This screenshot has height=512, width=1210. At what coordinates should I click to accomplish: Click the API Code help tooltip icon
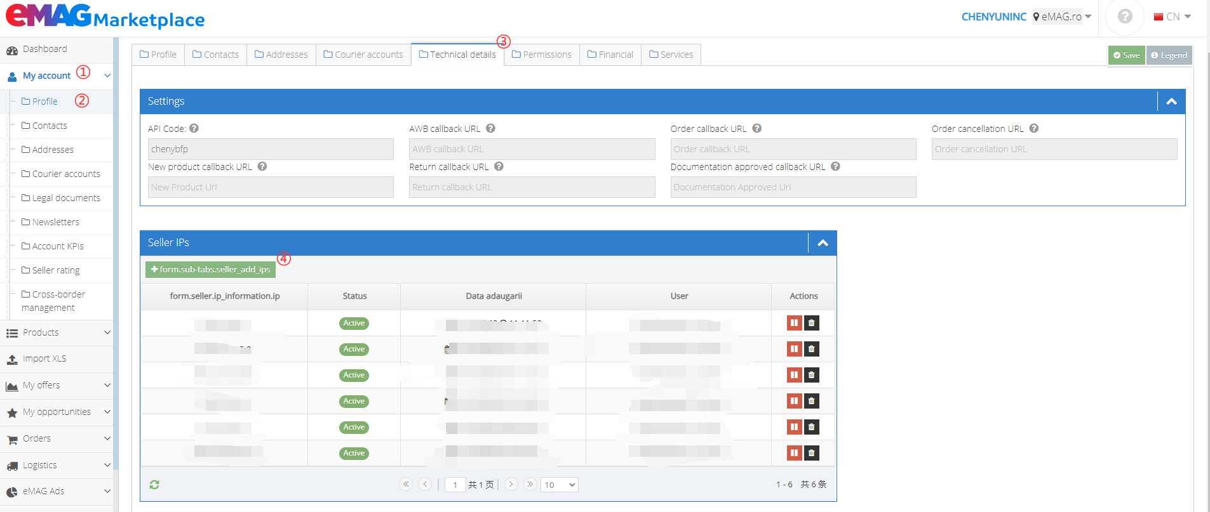[194, 128]
